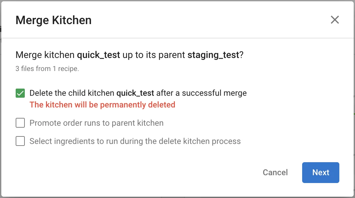Click the red permanently deleted warning text
355x198 pixels.
(102, 105)
